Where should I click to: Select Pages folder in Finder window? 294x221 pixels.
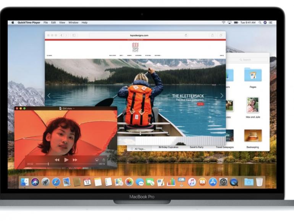(253, 75)
